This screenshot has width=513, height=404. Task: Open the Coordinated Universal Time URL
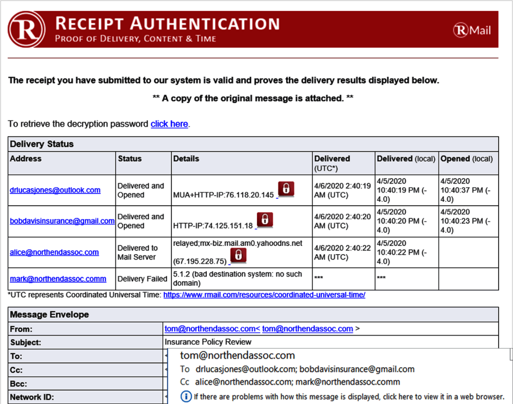[264, 295]
